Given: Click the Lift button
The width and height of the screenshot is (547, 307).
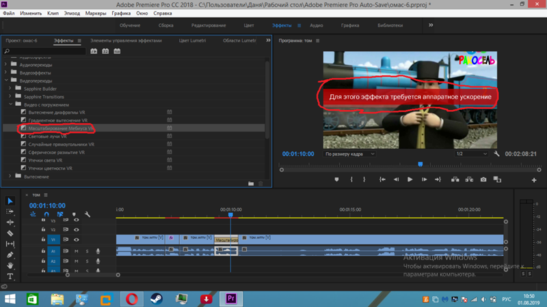Looking at the screenshot, I should [x=455, y=179].
